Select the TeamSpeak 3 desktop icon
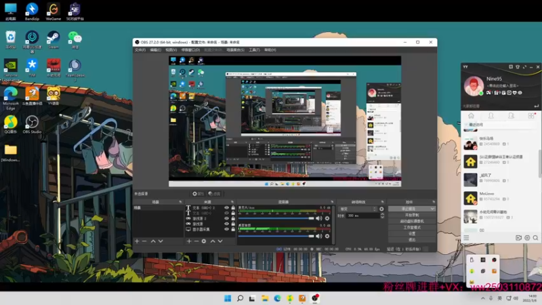 coord(75,70)
